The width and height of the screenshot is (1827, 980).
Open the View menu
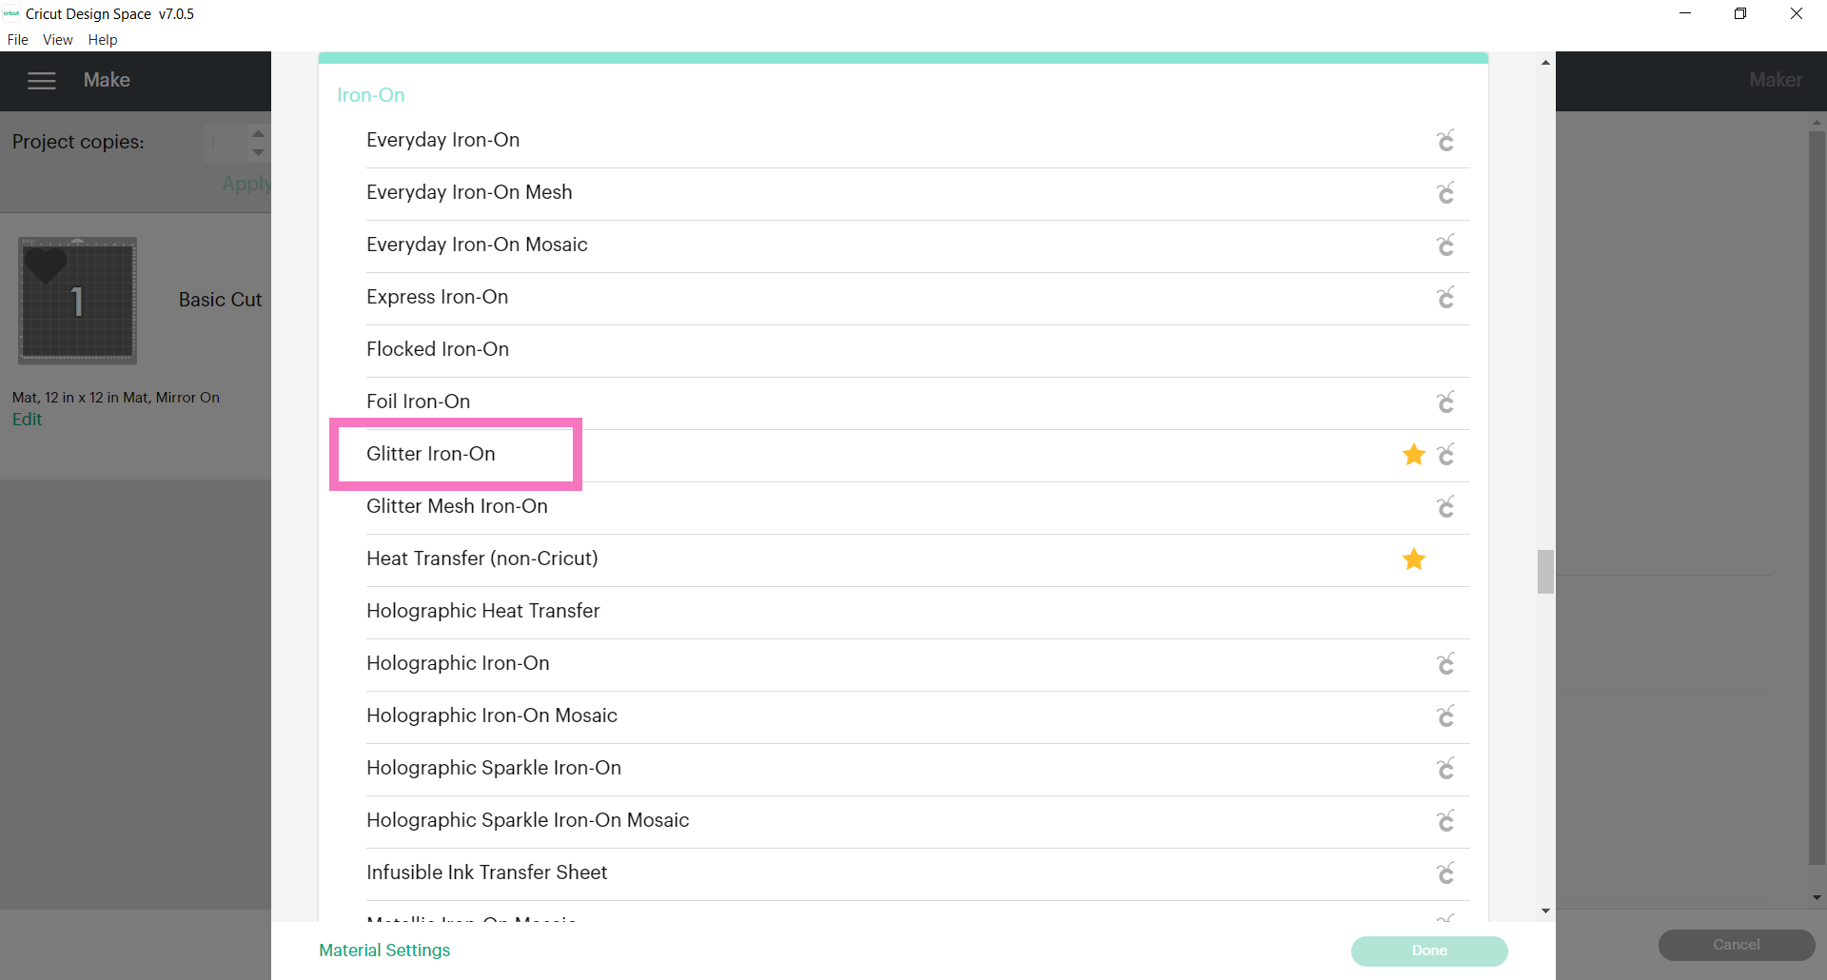(58, 40)
